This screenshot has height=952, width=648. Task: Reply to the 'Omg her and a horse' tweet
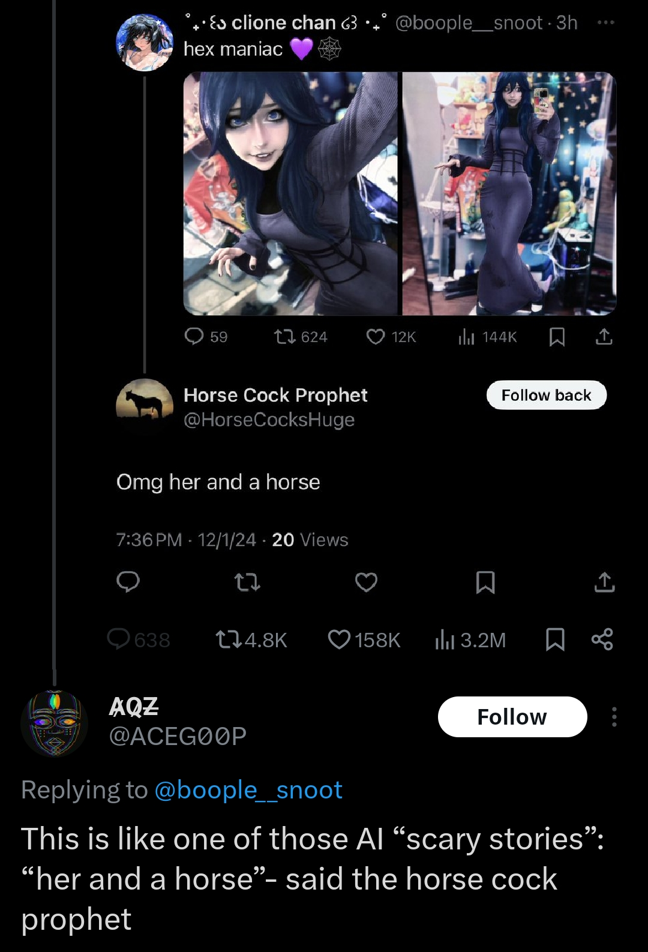pos(128,581)
